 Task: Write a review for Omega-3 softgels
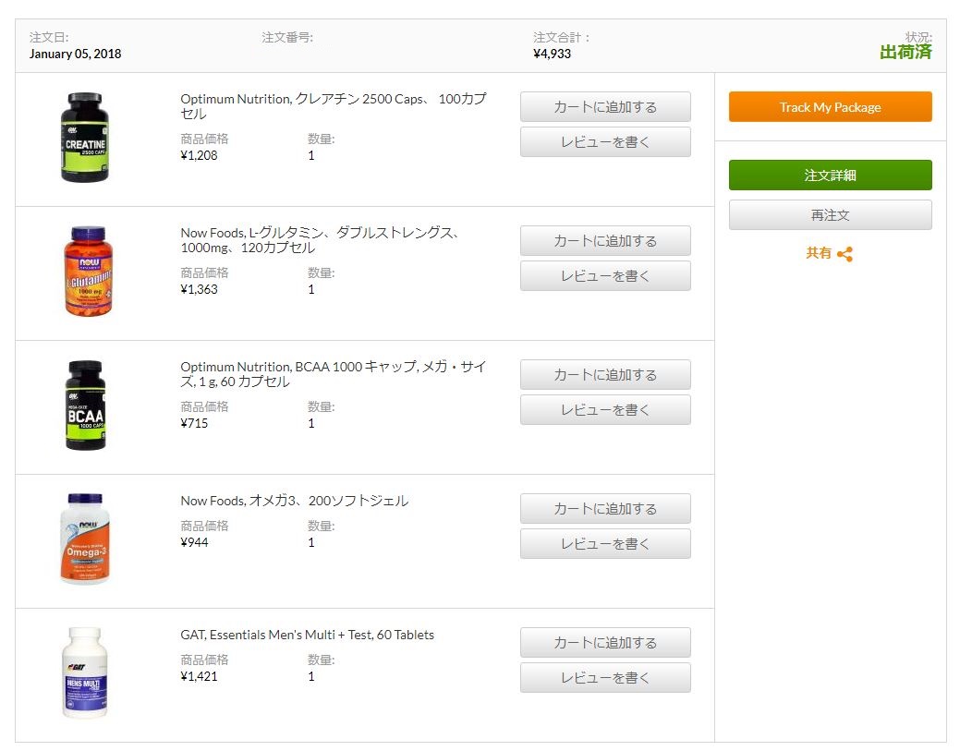[605, 544]
